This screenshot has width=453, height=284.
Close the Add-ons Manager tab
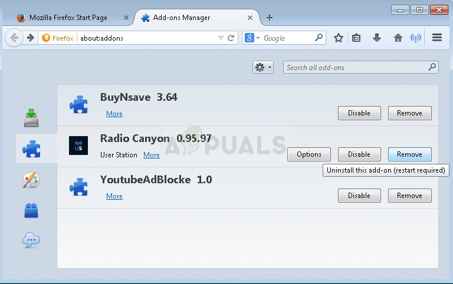pyautogui.click(x=250, y=18)
